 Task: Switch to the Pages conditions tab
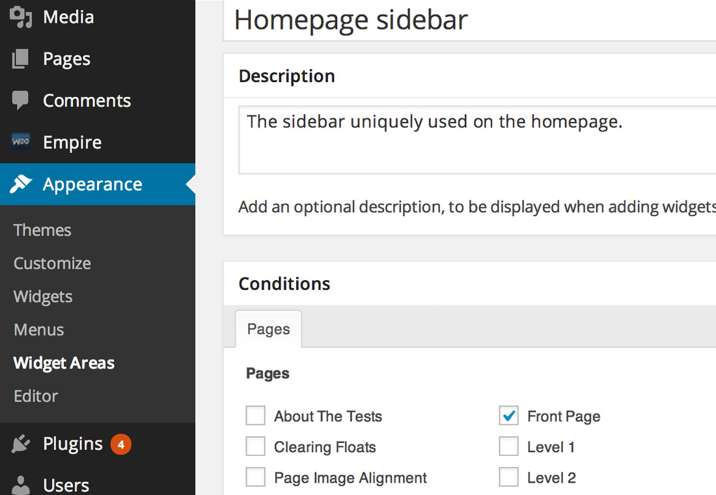268,329
